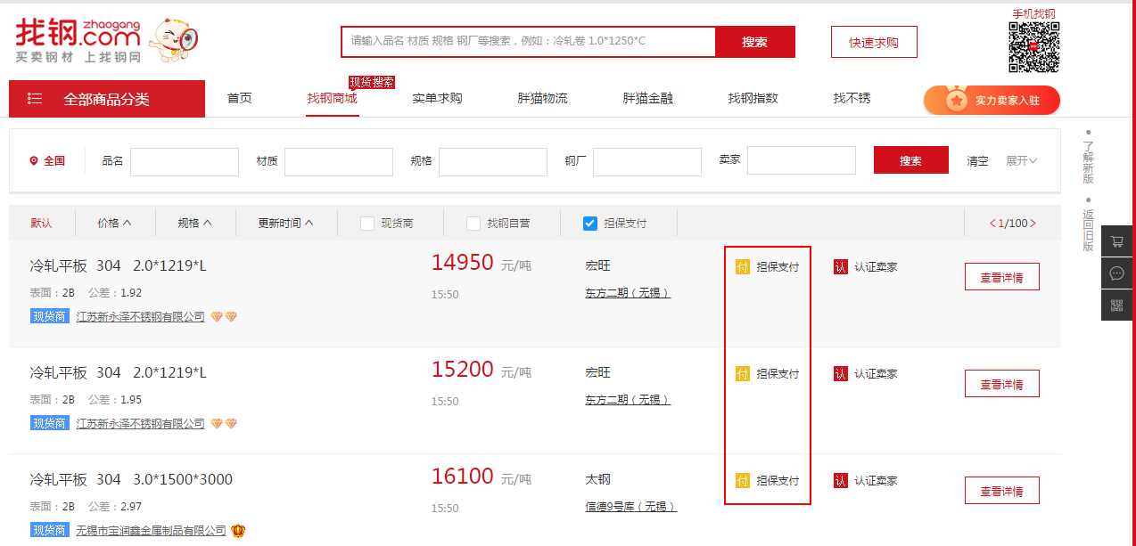This screenshot has height=546, width=1136.
Task: Sort listings by 价格
Action: pyautogui.click(x=114, y=224)
